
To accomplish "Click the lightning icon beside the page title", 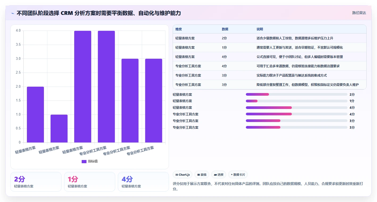I will pos(13,13).
